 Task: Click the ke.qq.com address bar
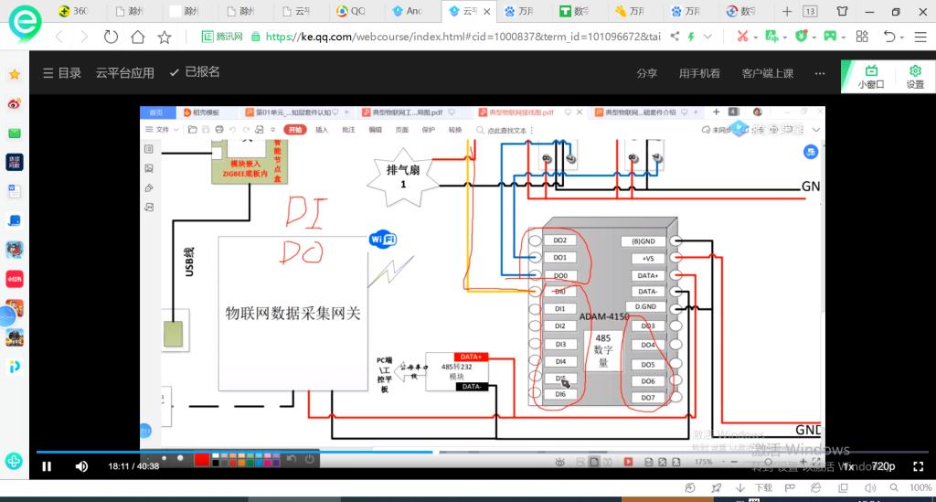pos(457,37)
